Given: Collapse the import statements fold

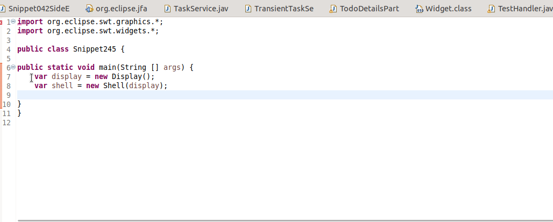Looking at the screenshot, I should (x=13, y=22).
